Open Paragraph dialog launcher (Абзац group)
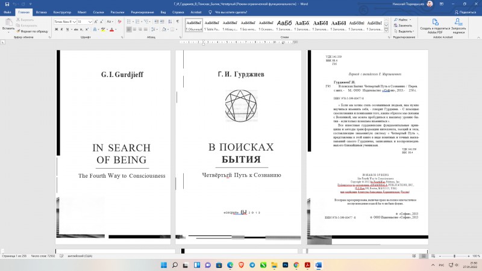The image size is (482, 271). 180,37
